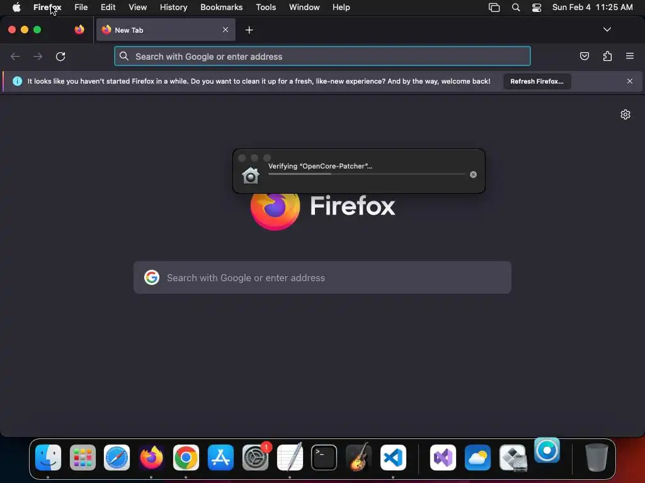Image resolution: width=645 pixels, height=483 pixels.
Task: Open the Window menu
Action: tap(304, 8)
